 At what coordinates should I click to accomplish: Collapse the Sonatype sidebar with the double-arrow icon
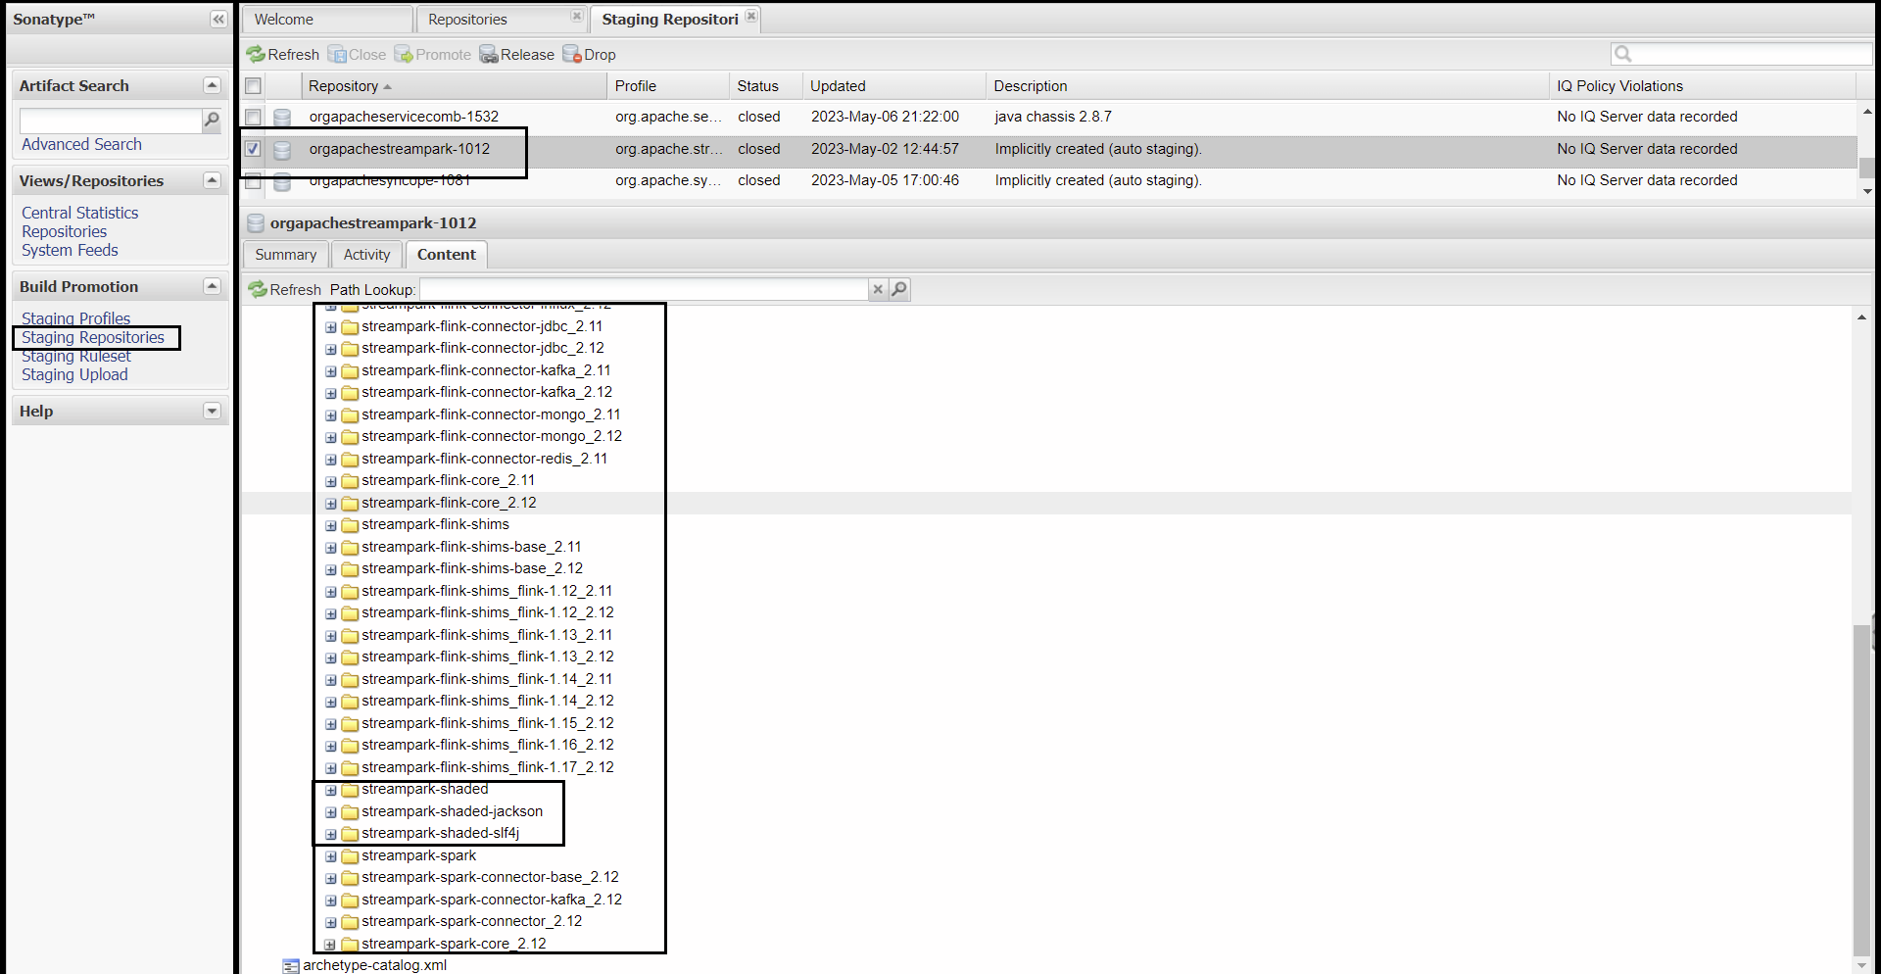coord(218,20)
